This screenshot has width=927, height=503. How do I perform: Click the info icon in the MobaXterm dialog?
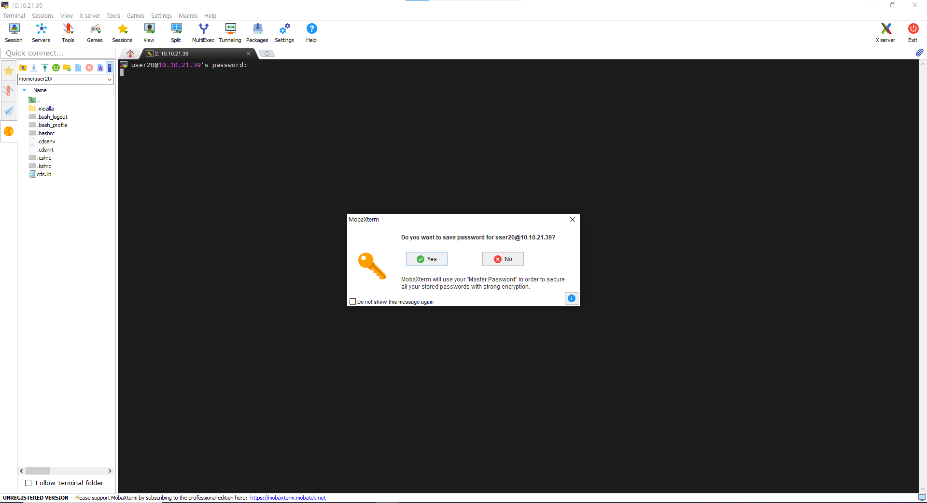point(572,298)
